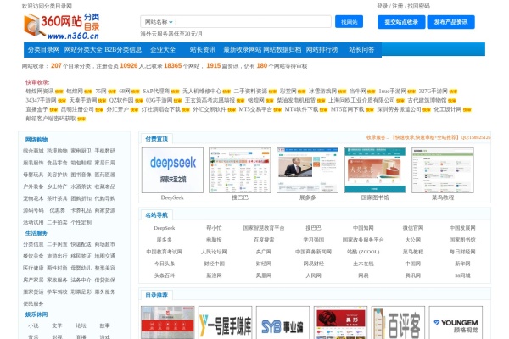Select B2B分类信息 in the navigation bar
This screenshot has height=339, width=509.
pos(123,50)
